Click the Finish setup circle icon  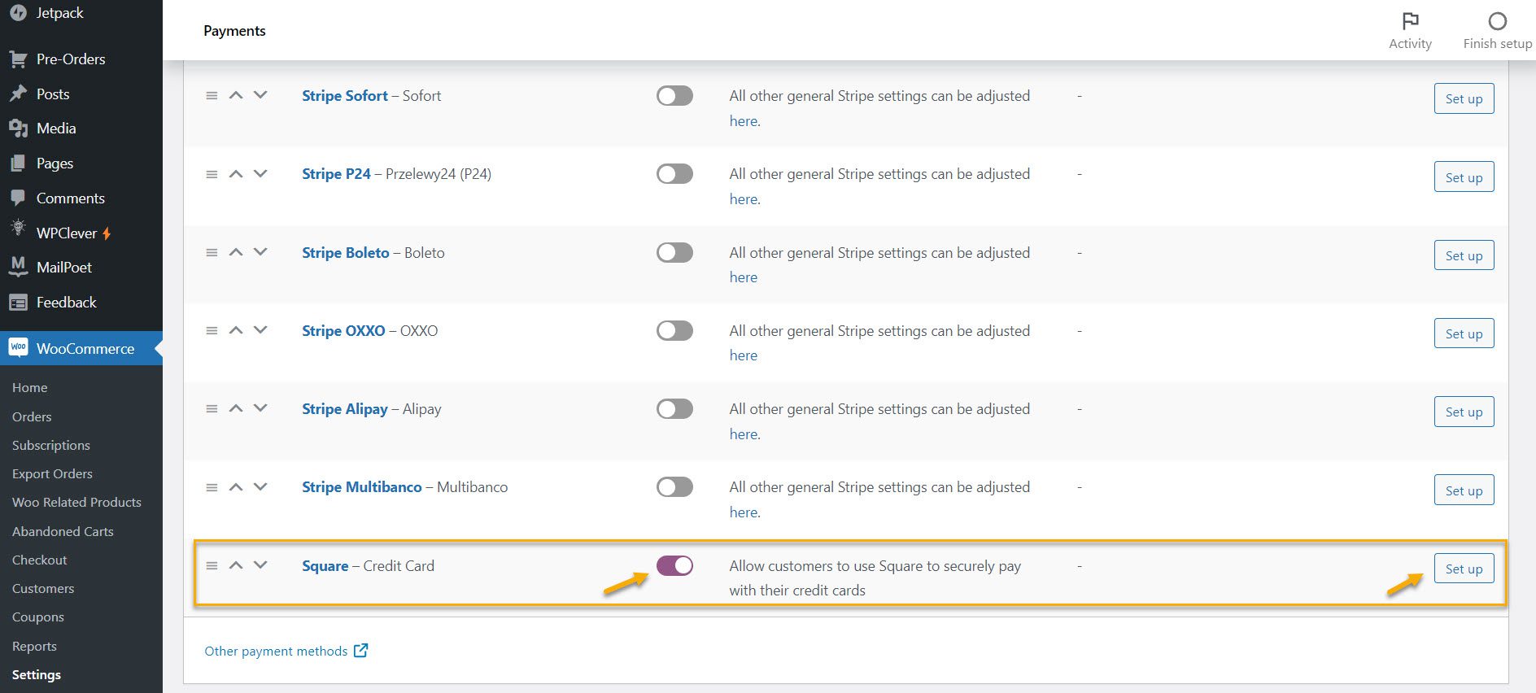1497,20
